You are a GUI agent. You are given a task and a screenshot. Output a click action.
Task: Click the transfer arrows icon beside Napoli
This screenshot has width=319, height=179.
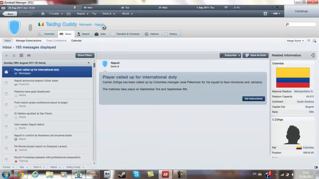pyautogui.click(x=94, y=14)
